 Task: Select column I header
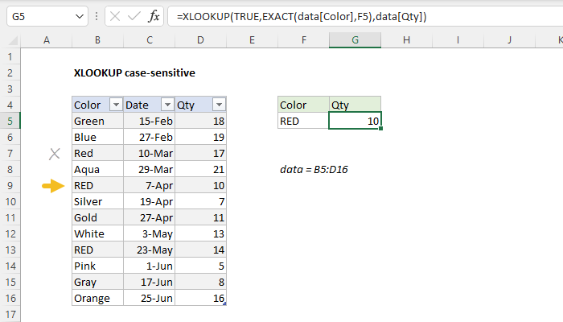458,40
